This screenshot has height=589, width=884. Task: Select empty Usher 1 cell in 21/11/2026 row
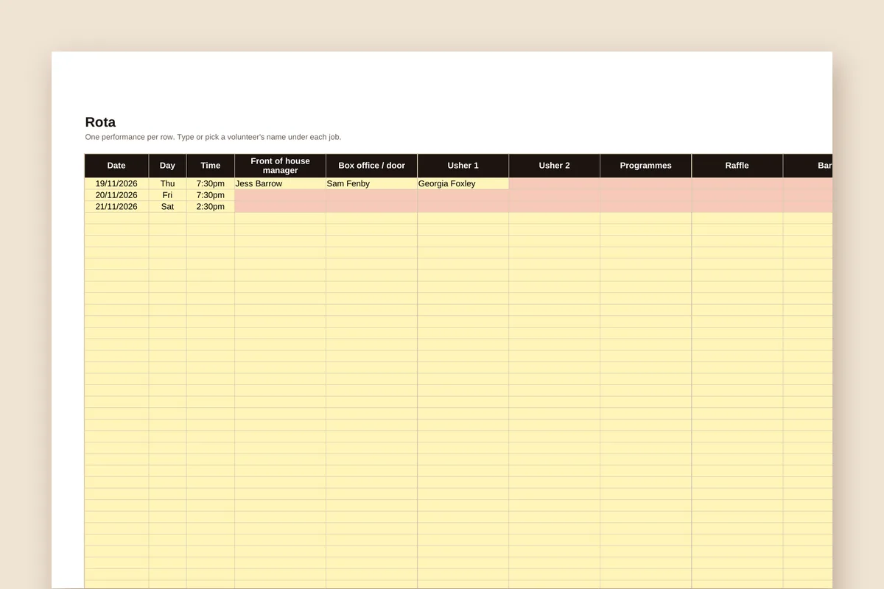point(463,207)
